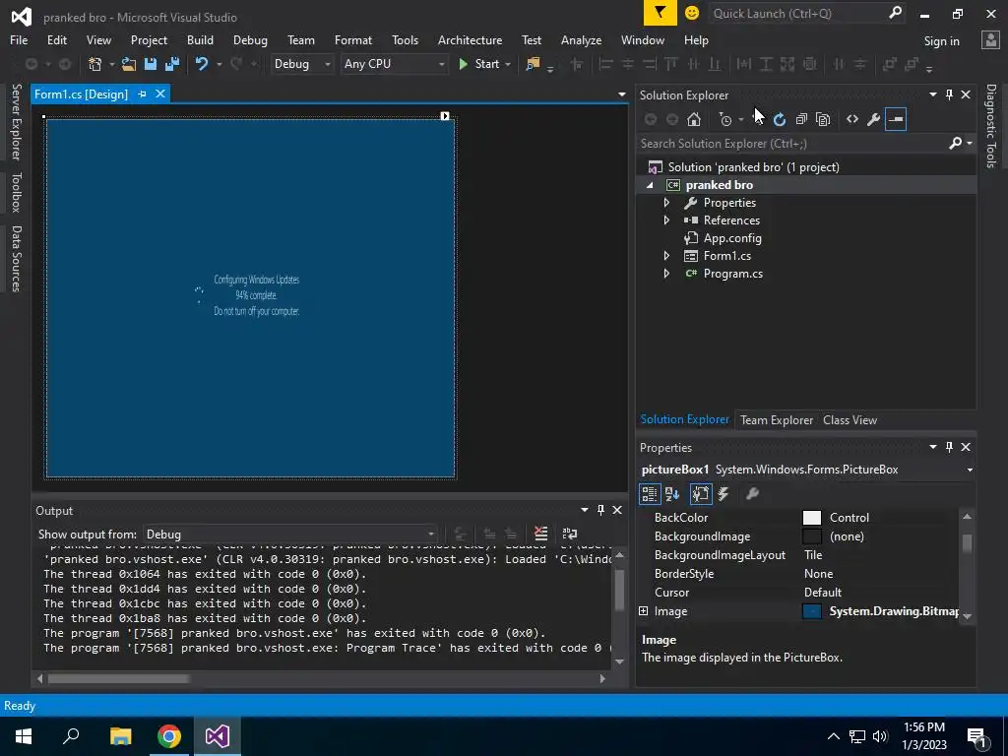Click the Find in Files toolbar icon
The image size is (1008, 756).
[533, 64]
